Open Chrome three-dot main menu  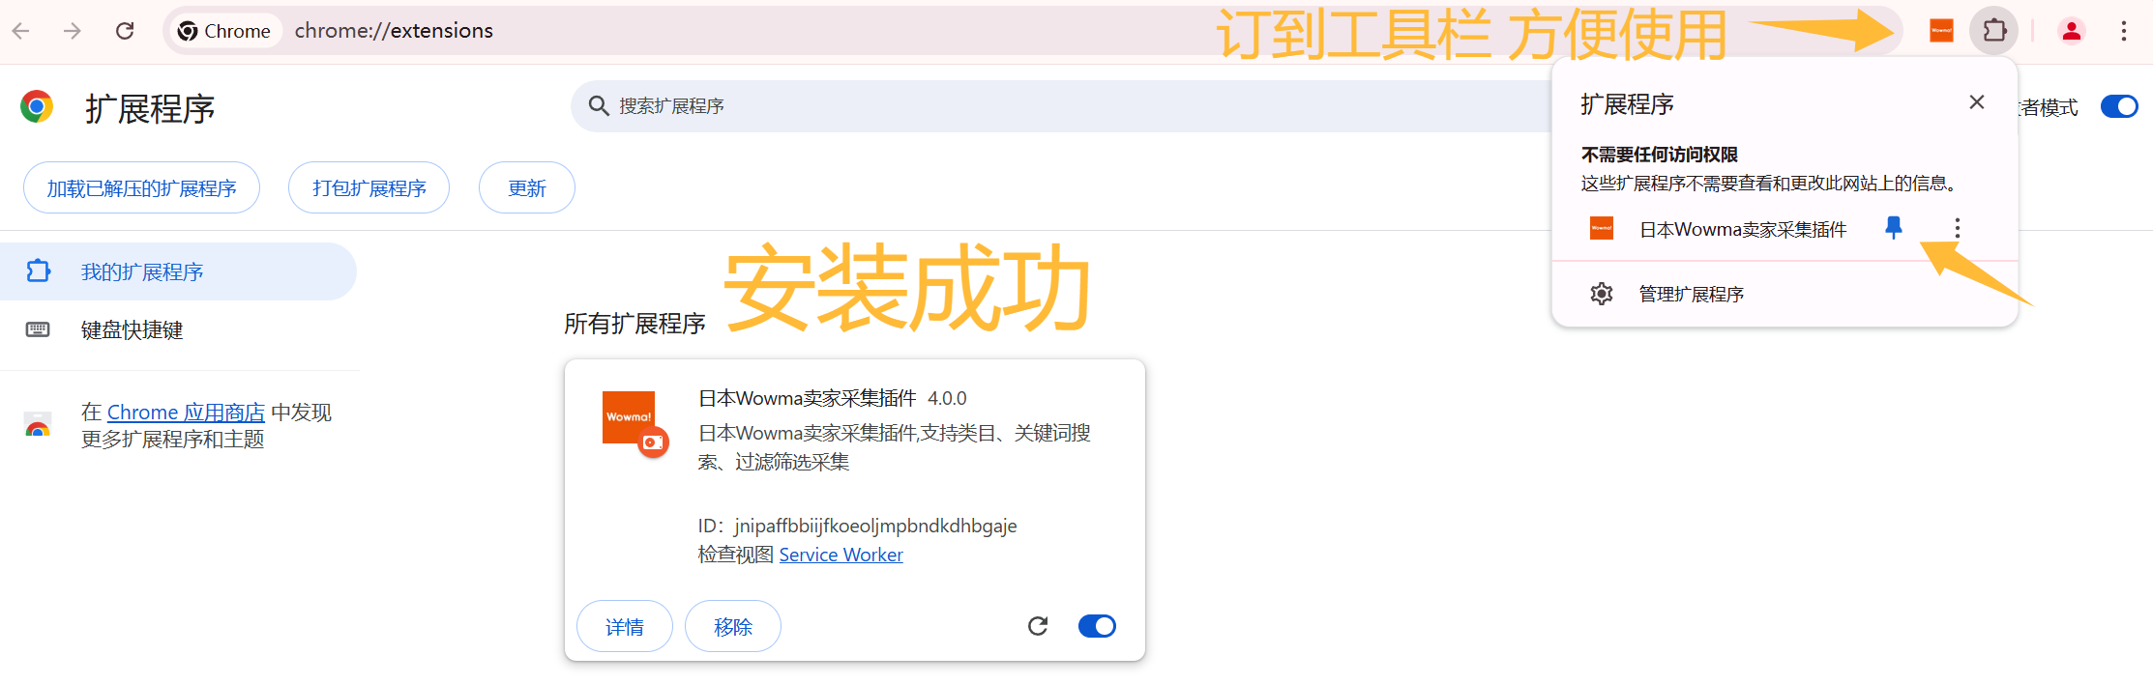pos(2124,31)
